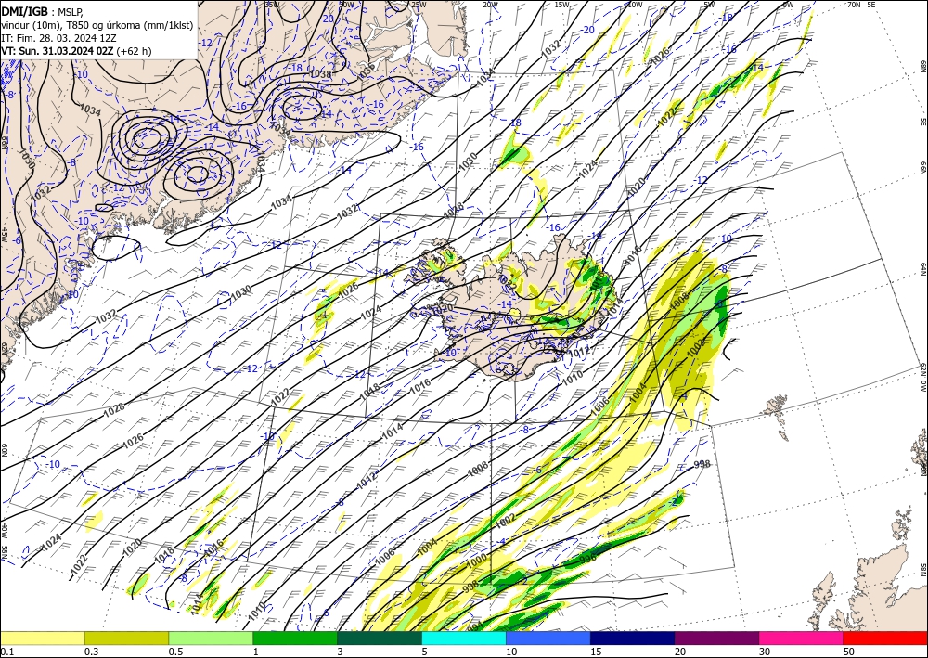The height and width of the screenshot is (658, 928).
Task: Select the medium green 1–3 legend swatch
Action: 295,638
